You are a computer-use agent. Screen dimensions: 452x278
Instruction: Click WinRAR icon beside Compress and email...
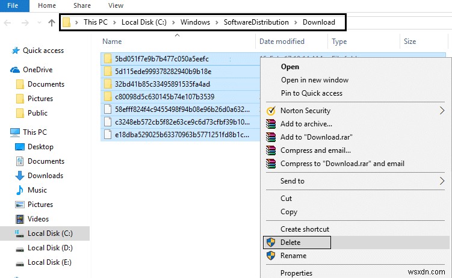(271, 150)
